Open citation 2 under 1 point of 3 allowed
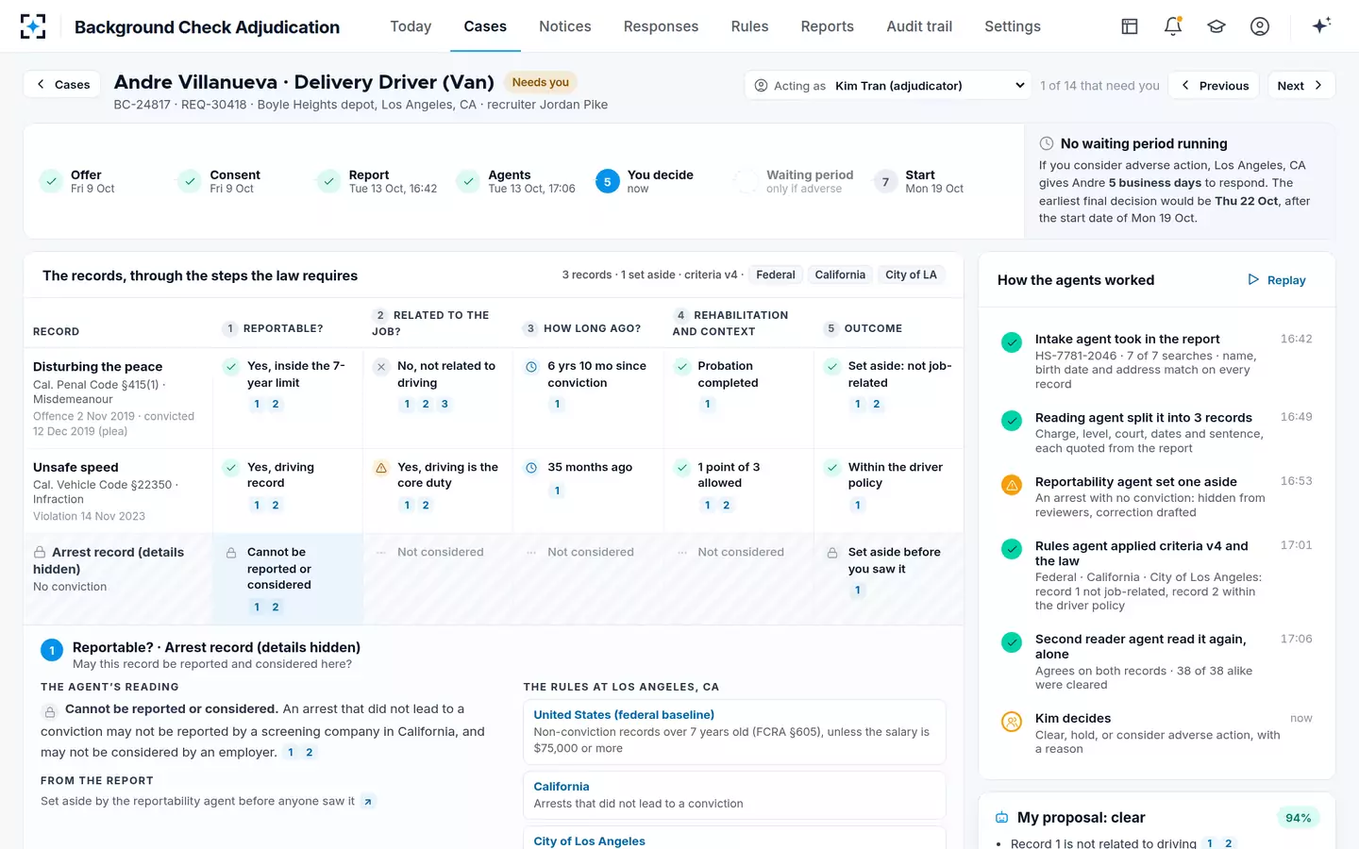The height and width of the screenshot is (849, 1359). click(x=726, y=506)
